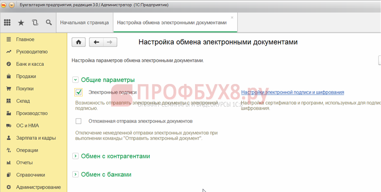Open the Покупки section

tap(25, 89)
